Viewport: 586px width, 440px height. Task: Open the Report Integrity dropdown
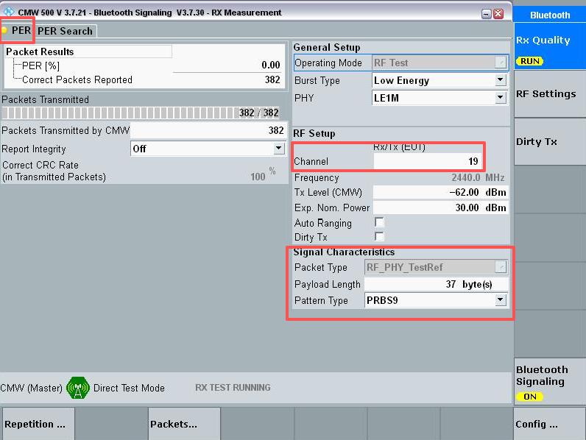(278, 149)
